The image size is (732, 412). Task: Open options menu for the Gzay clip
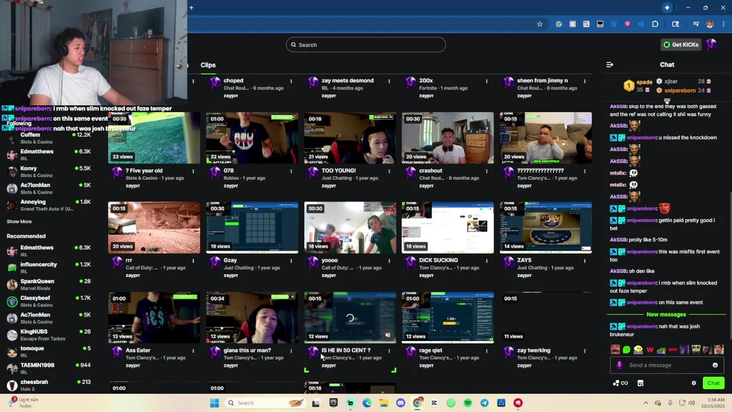(x=291, y=261)
